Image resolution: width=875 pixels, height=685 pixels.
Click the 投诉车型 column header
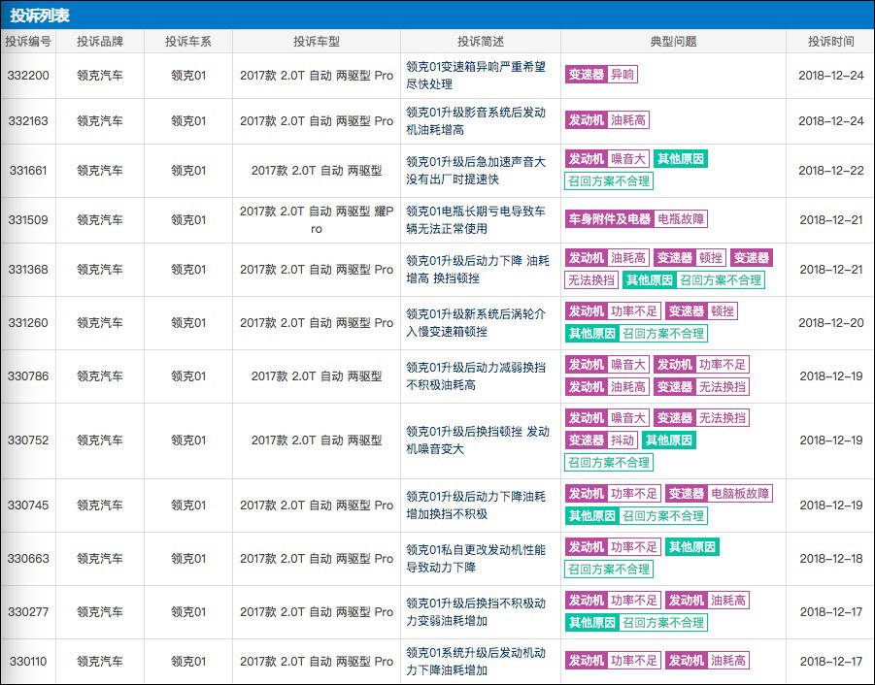coord(317,42)
